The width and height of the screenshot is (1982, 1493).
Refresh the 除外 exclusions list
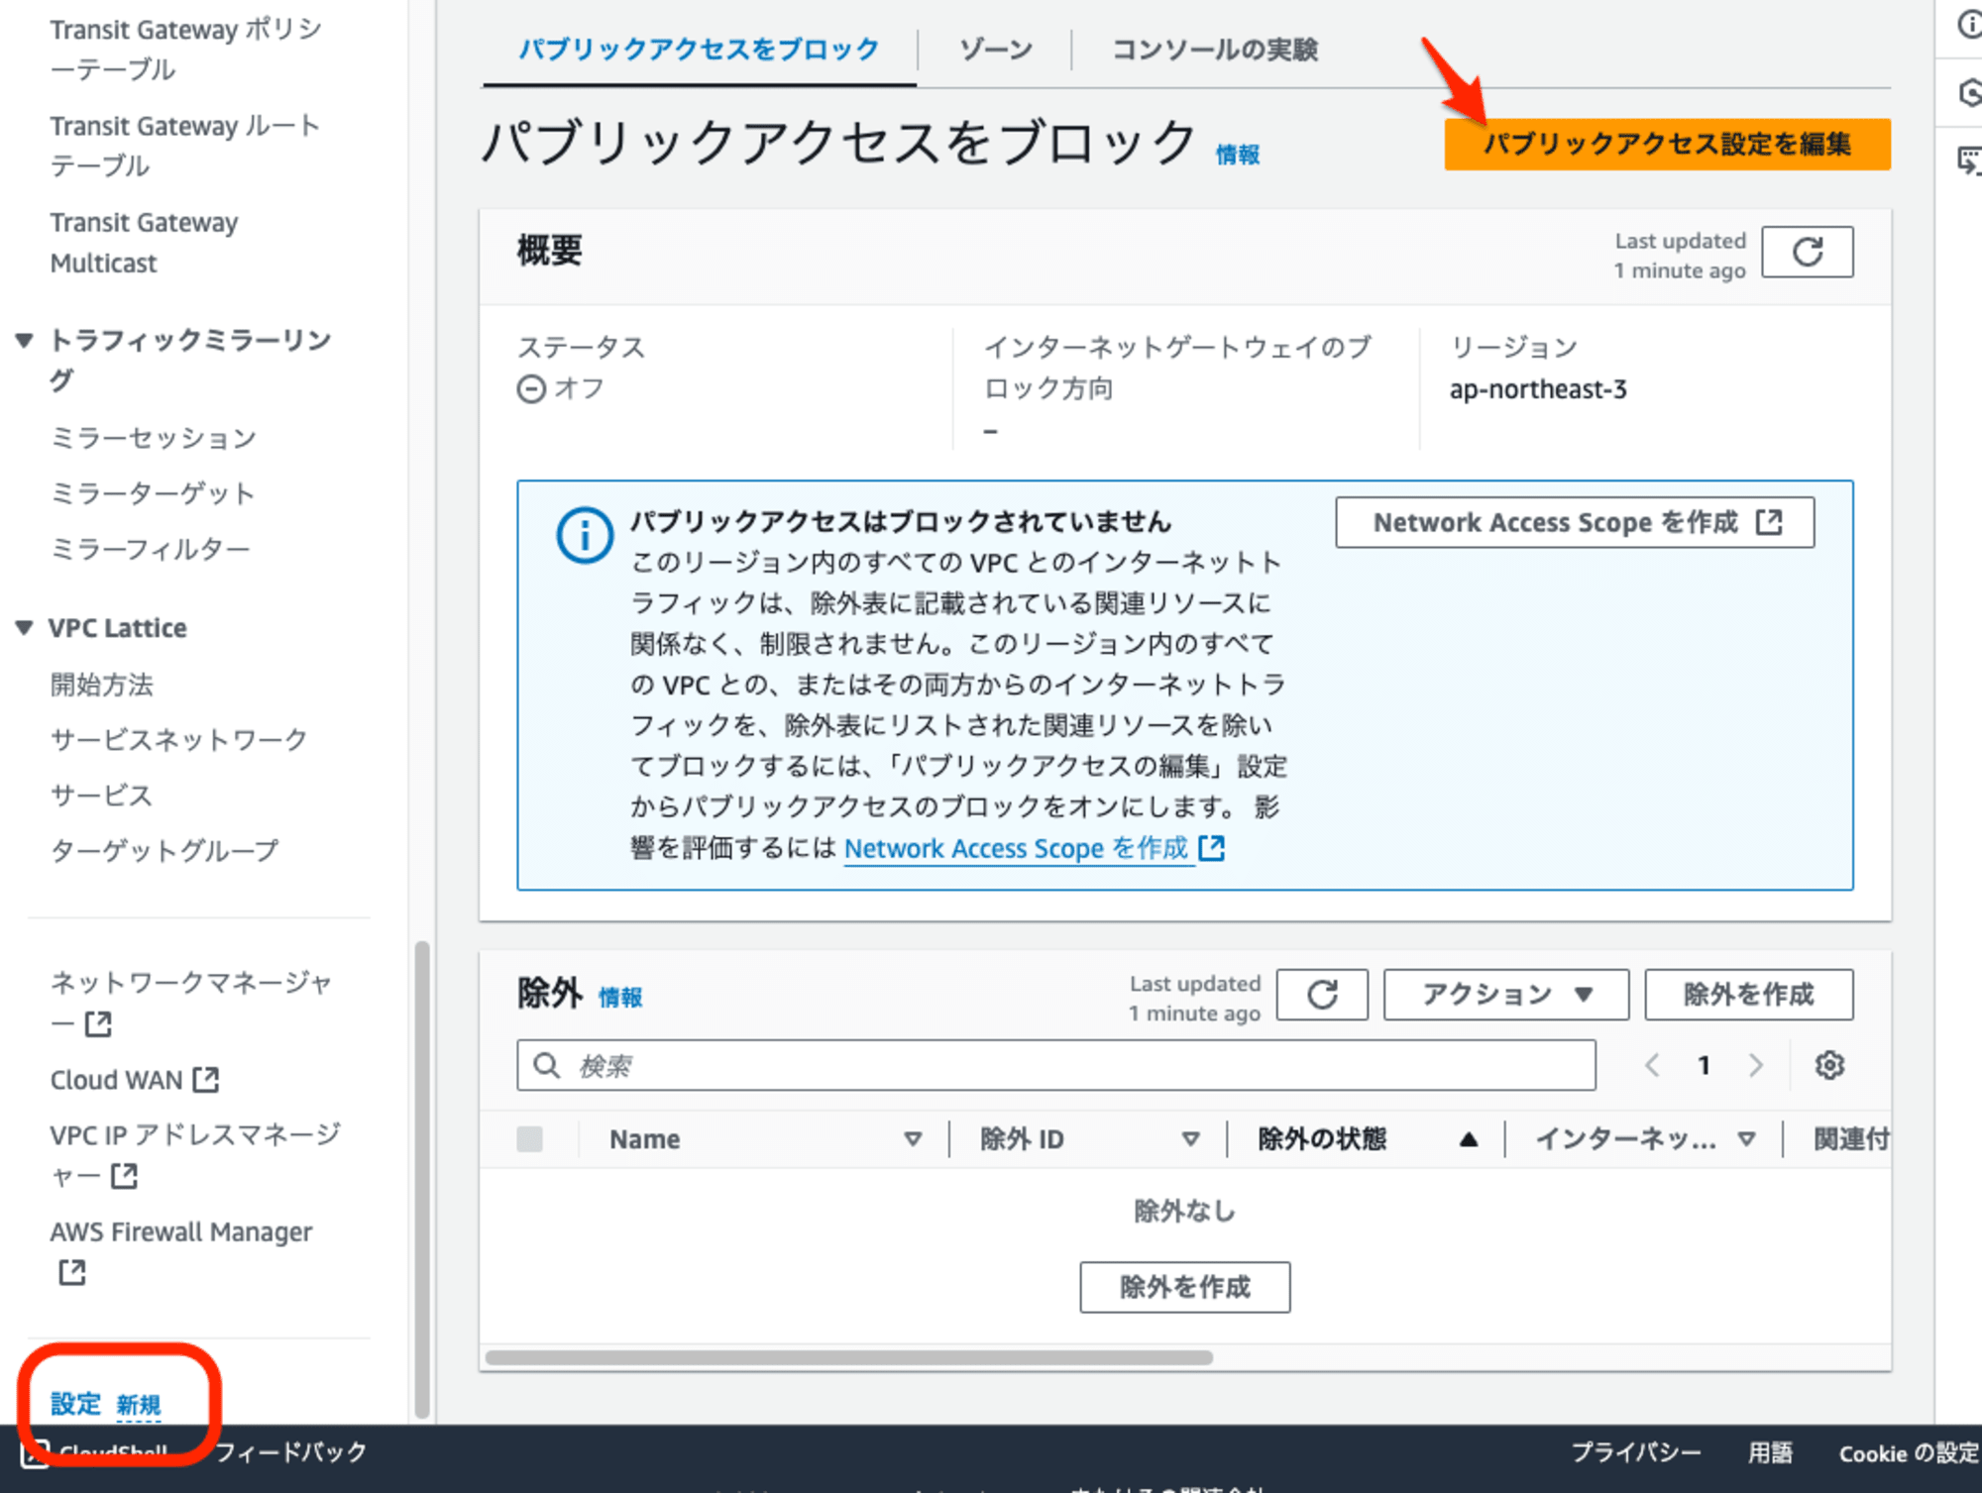[1322, 995]
